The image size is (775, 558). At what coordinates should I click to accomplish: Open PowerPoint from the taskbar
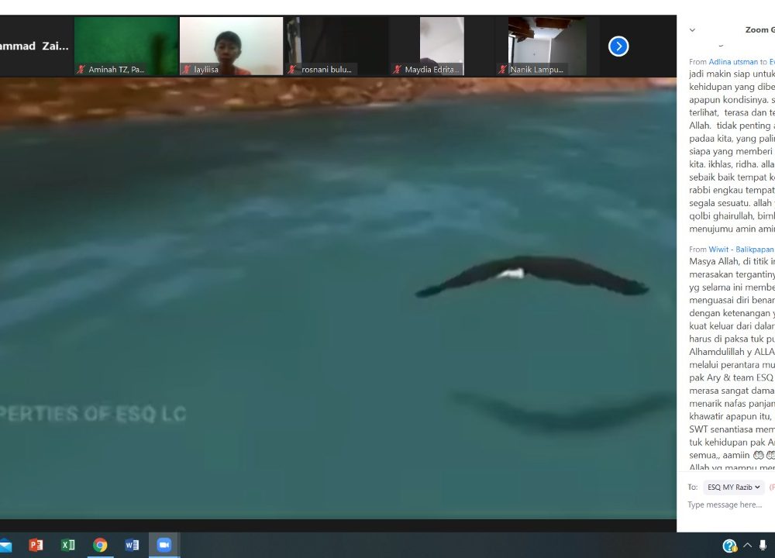pos(36,545)
